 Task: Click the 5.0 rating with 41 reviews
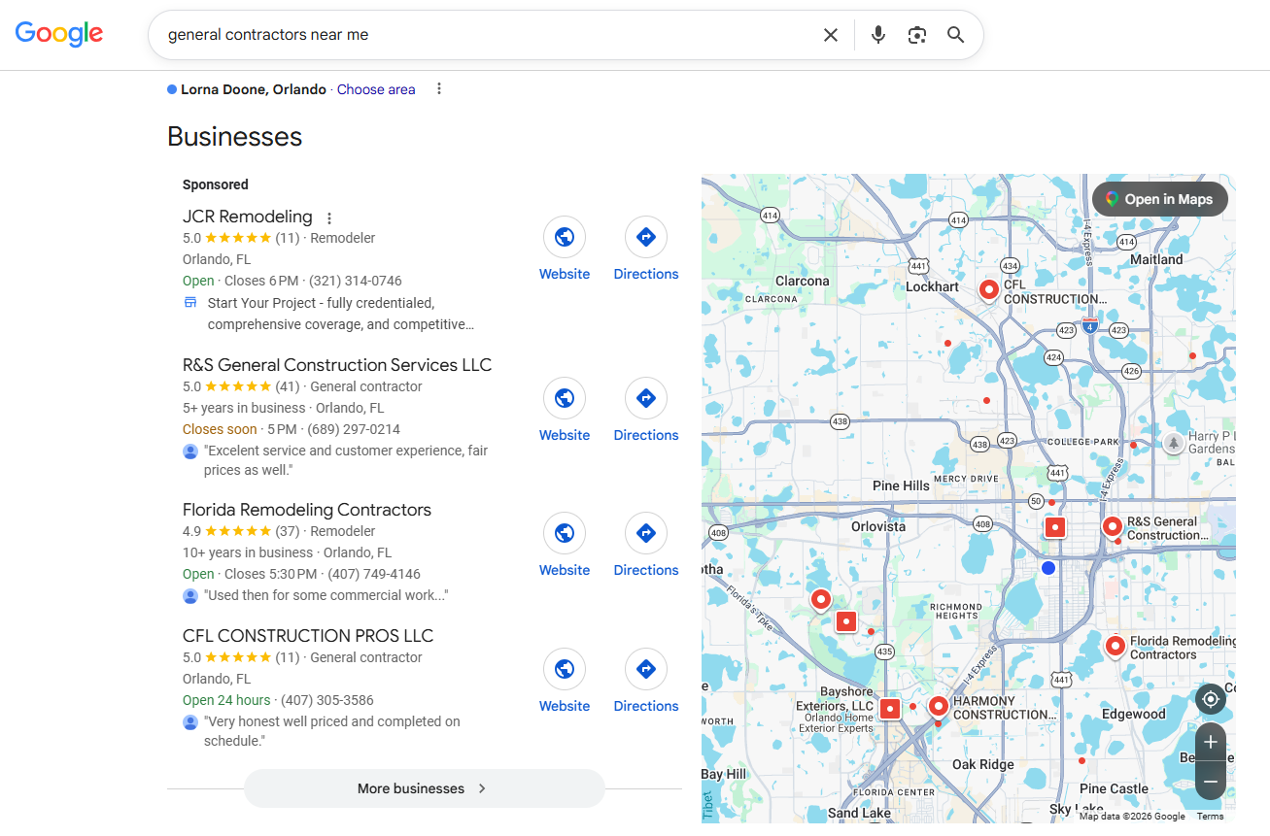[x=241, y=386]
